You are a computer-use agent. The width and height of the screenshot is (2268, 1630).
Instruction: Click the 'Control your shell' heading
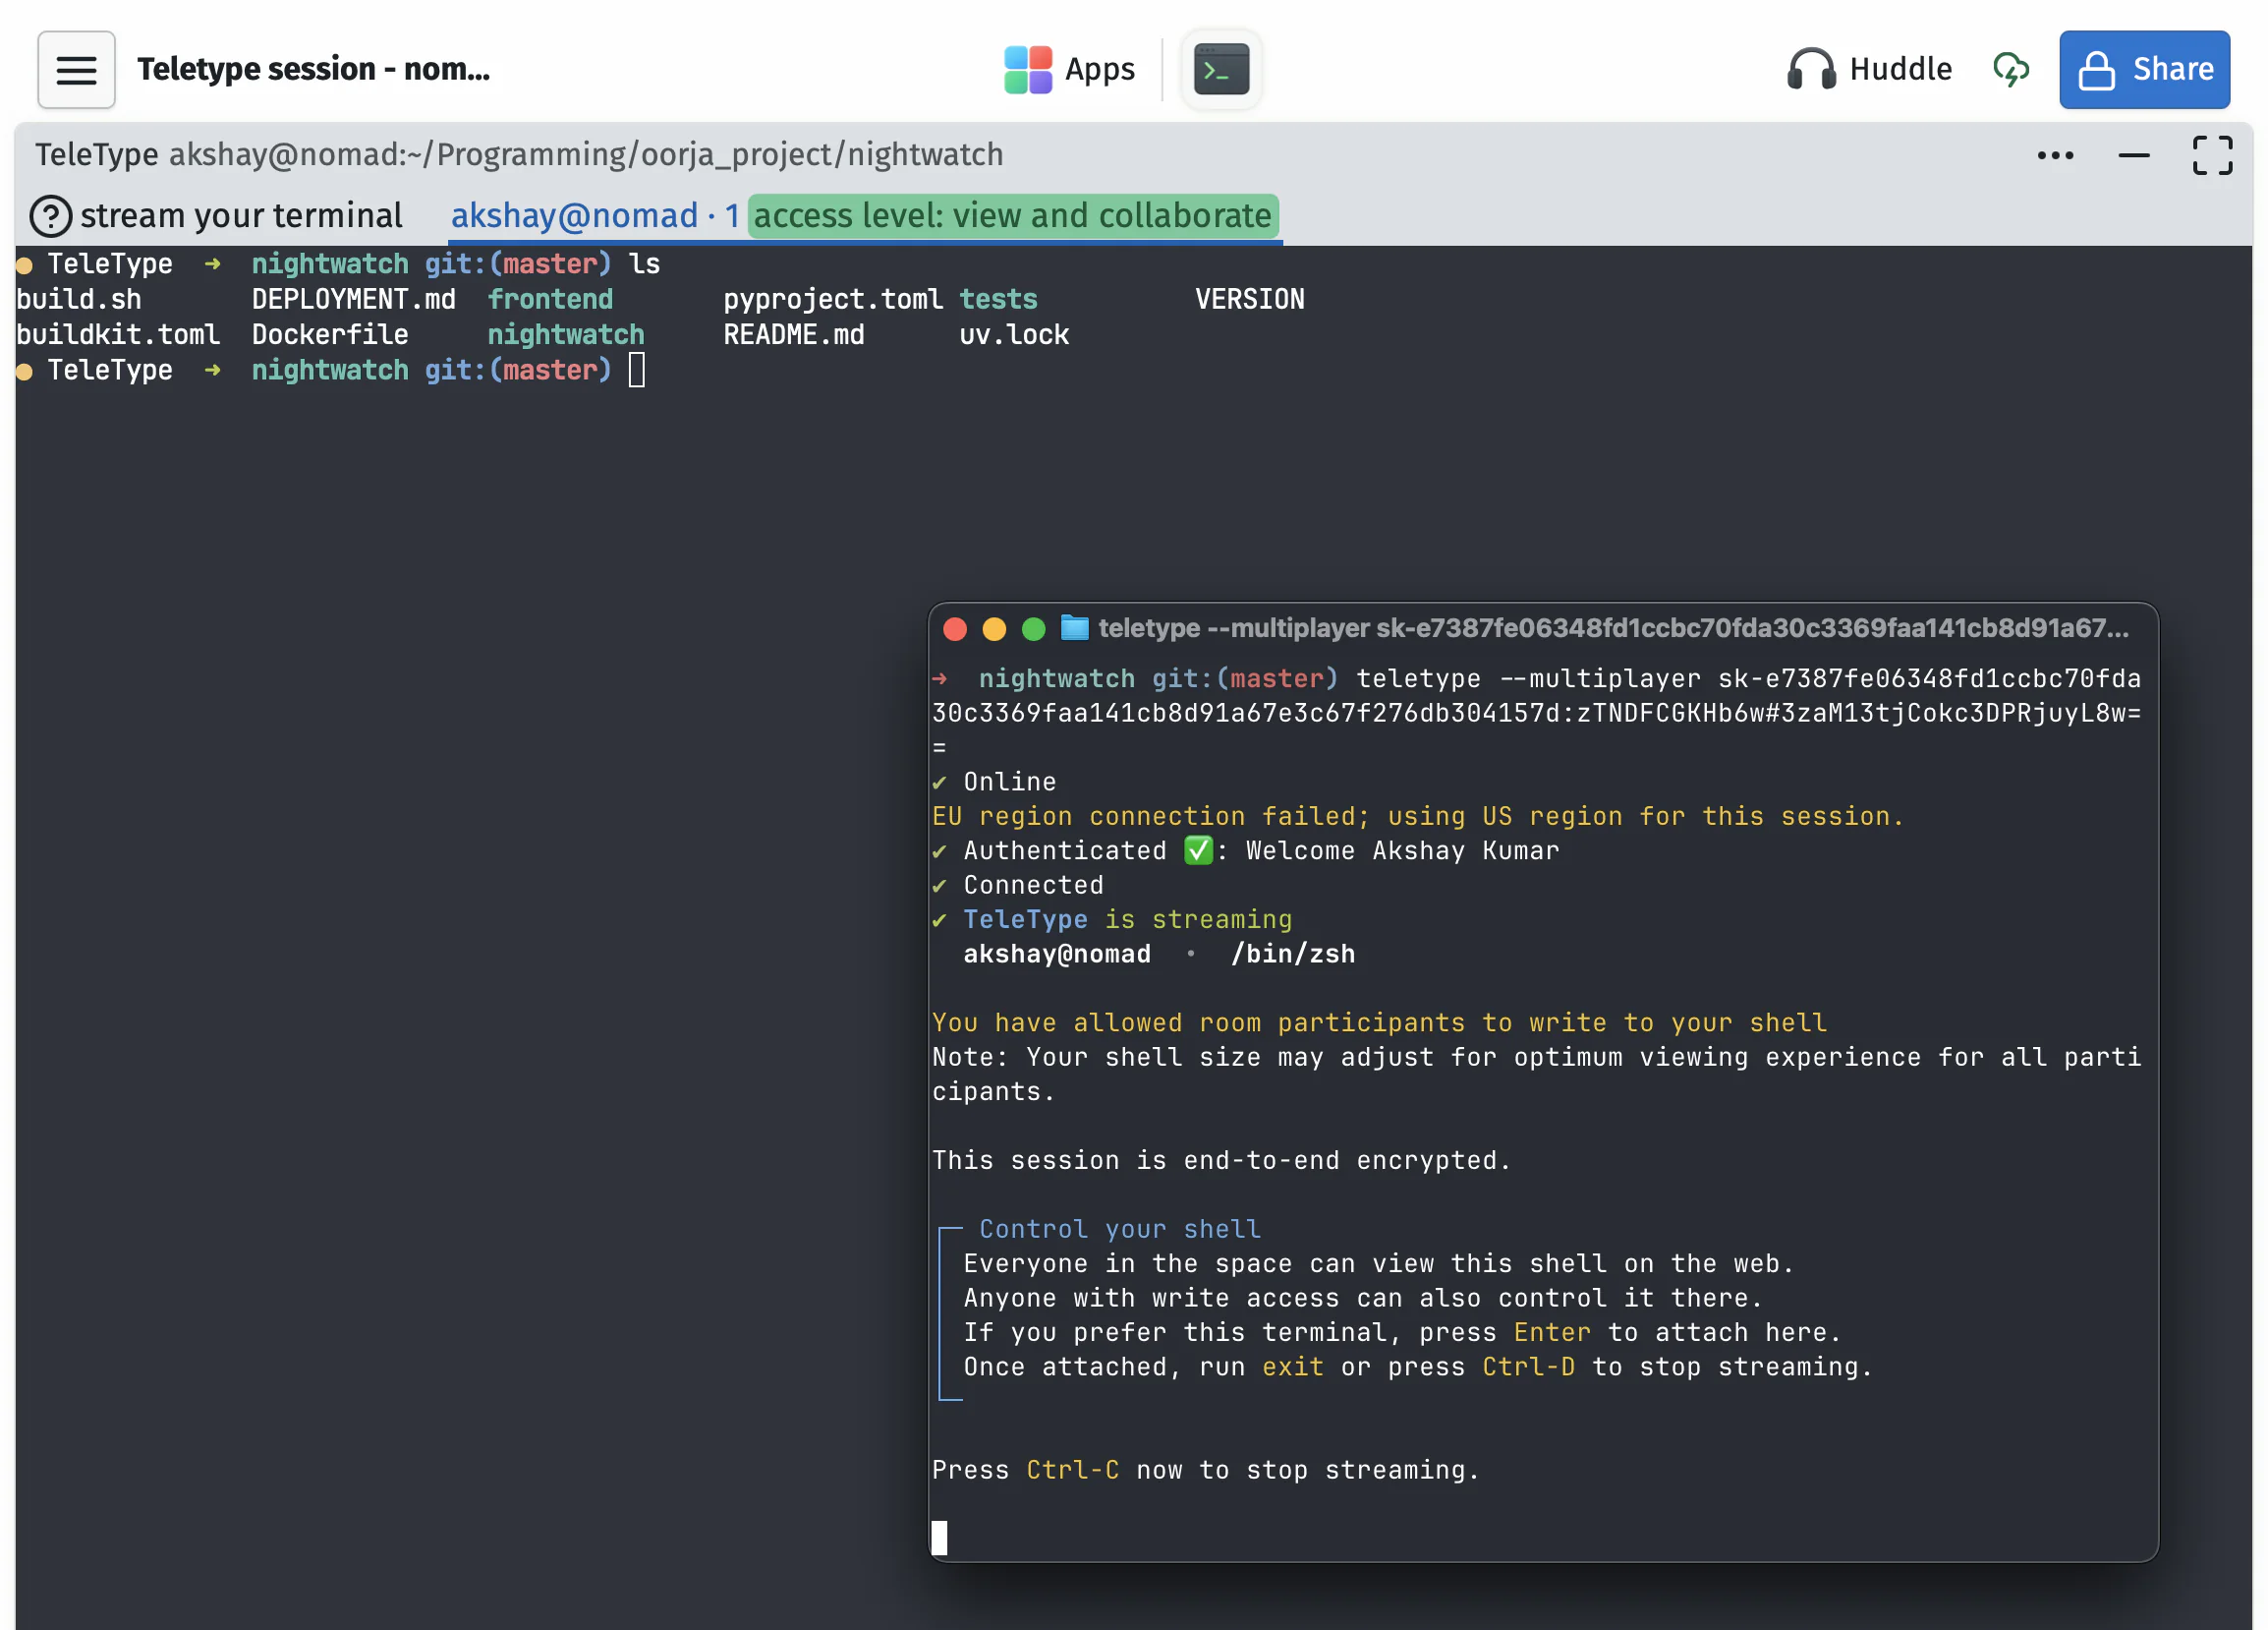click(1119, 1229)
